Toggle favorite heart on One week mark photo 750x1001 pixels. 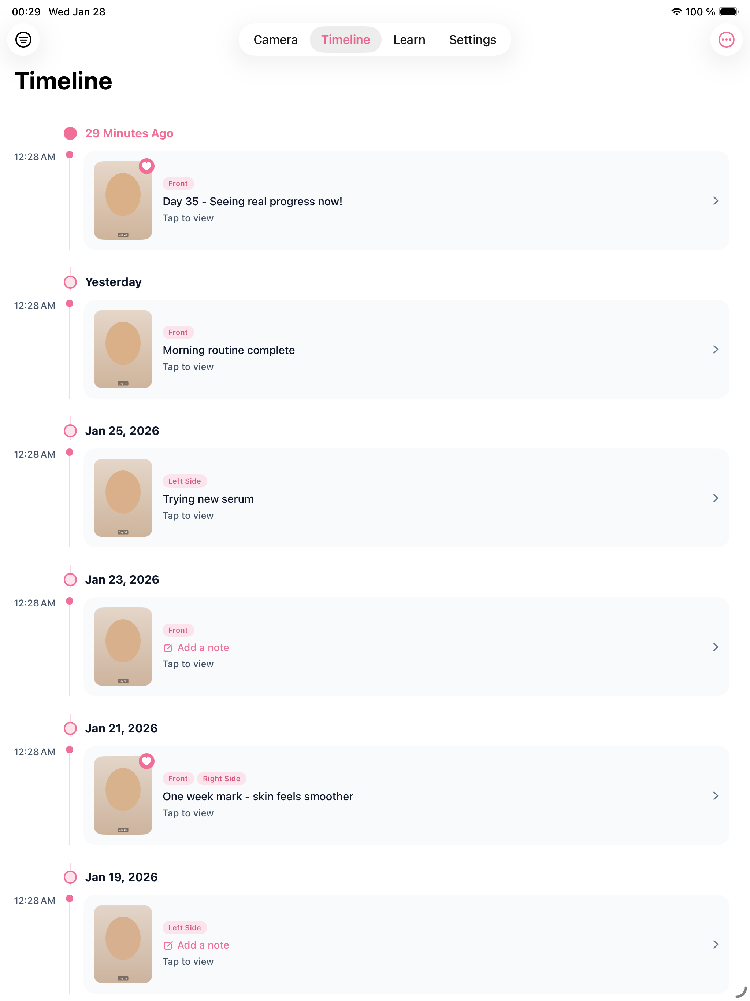[x=146, y=761]
